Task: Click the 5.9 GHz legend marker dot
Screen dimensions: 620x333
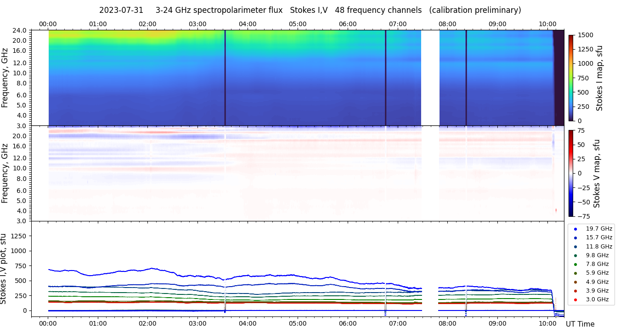Action: 575,273
